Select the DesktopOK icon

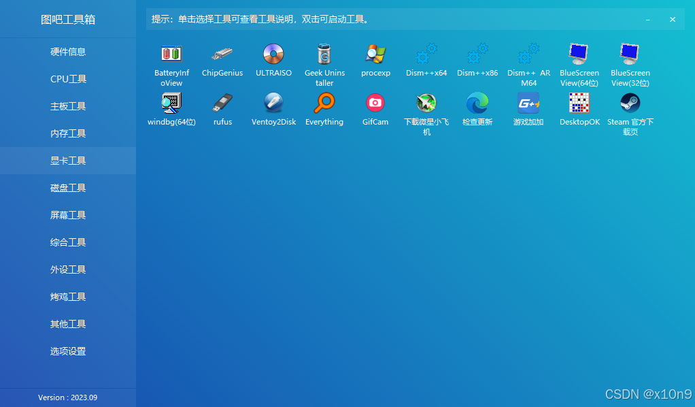point(579,103)
